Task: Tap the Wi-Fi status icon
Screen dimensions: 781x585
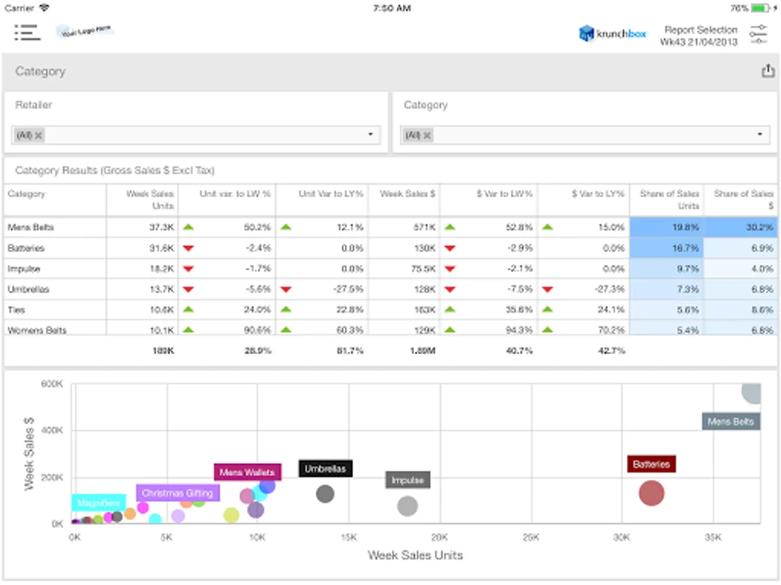Action: 44,8
